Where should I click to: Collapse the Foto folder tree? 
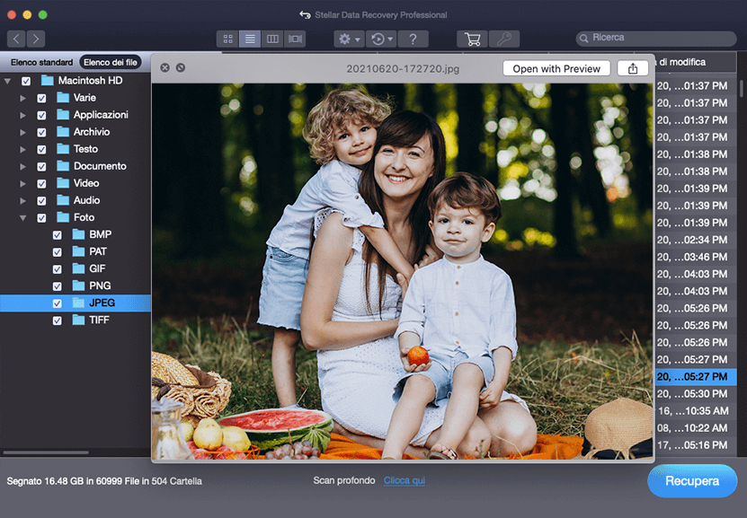[x=22, y=218]
